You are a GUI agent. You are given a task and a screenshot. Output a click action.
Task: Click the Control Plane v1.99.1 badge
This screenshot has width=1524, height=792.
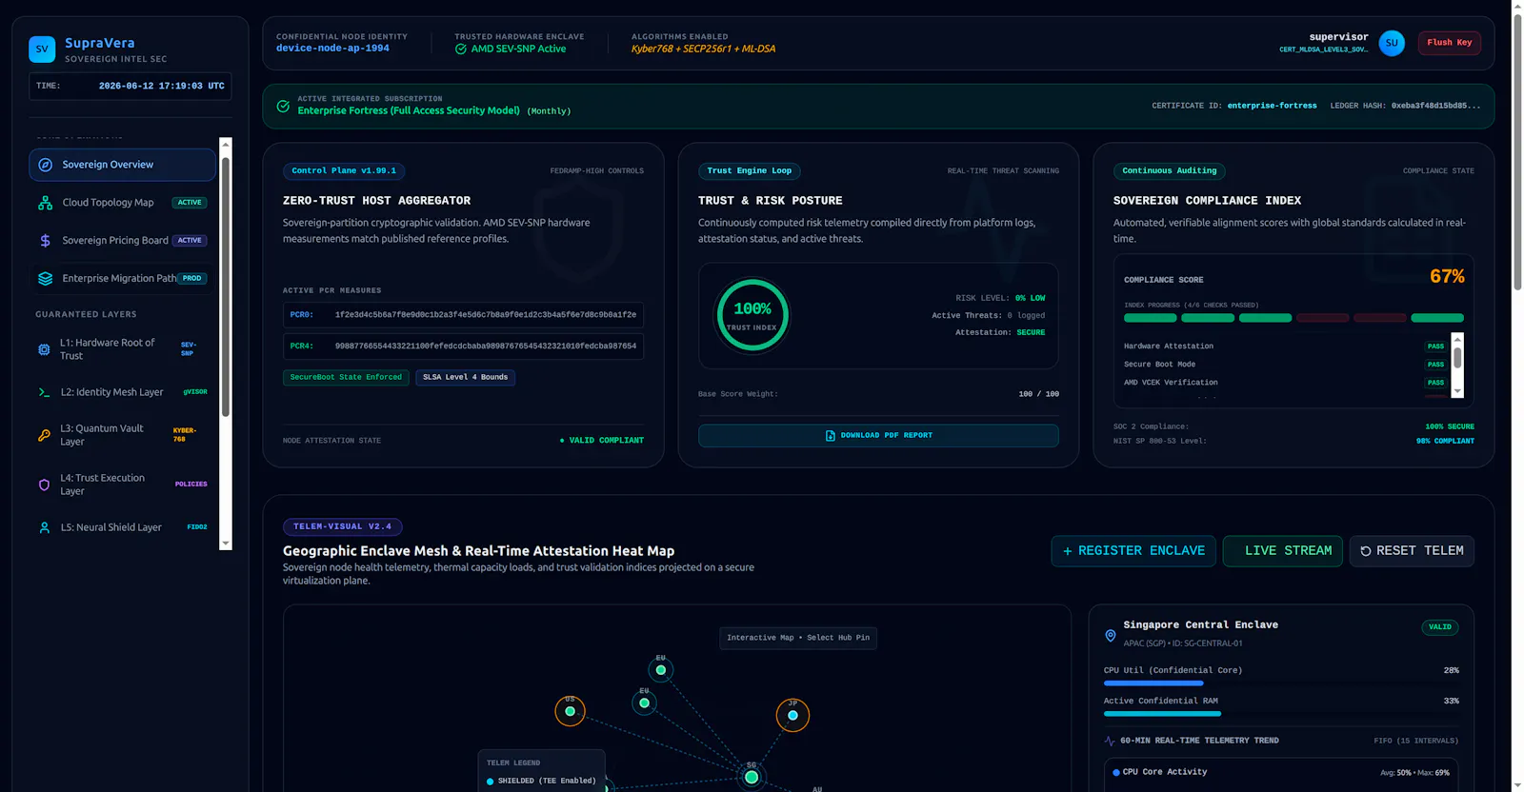(344, 171)
